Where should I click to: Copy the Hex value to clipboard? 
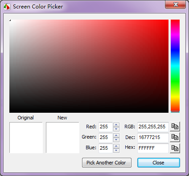coord(175,148)
